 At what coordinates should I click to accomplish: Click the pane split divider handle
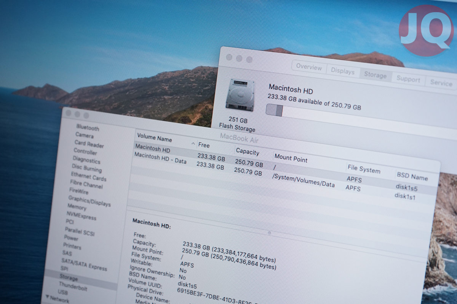(x=269, y=233)
